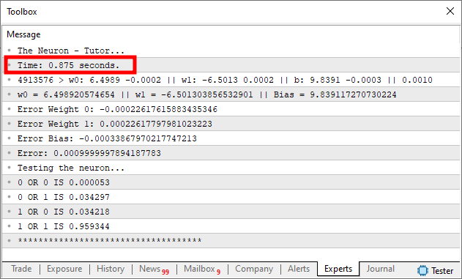Open the History tab
The height and width of the screenshot is (279, 462).
click(111, 269)
